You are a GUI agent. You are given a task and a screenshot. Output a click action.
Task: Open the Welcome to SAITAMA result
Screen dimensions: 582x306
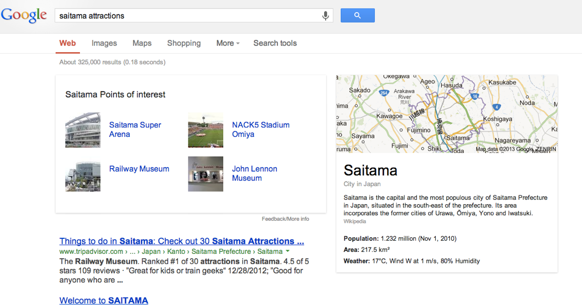point(104,300)
